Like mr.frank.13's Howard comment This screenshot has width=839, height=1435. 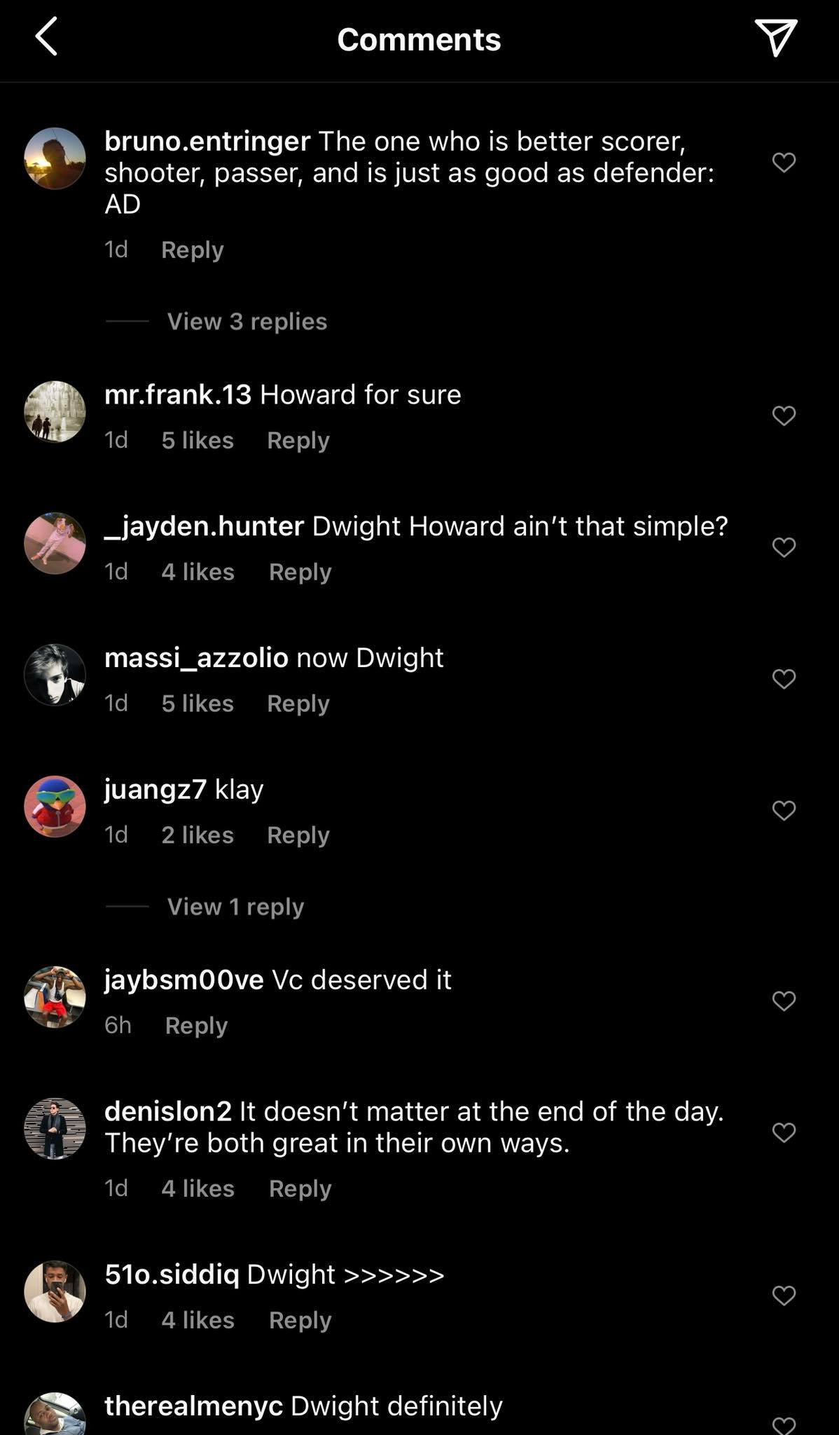[x=784, y=416]
